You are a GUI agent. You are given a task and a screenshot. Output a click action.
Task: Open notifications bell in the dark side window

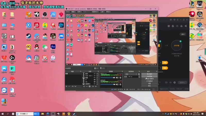coord(181,26)
